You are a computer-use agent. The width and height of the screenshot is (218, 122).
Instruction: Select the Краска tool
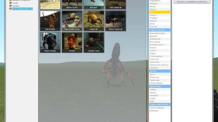click(160, 93)
